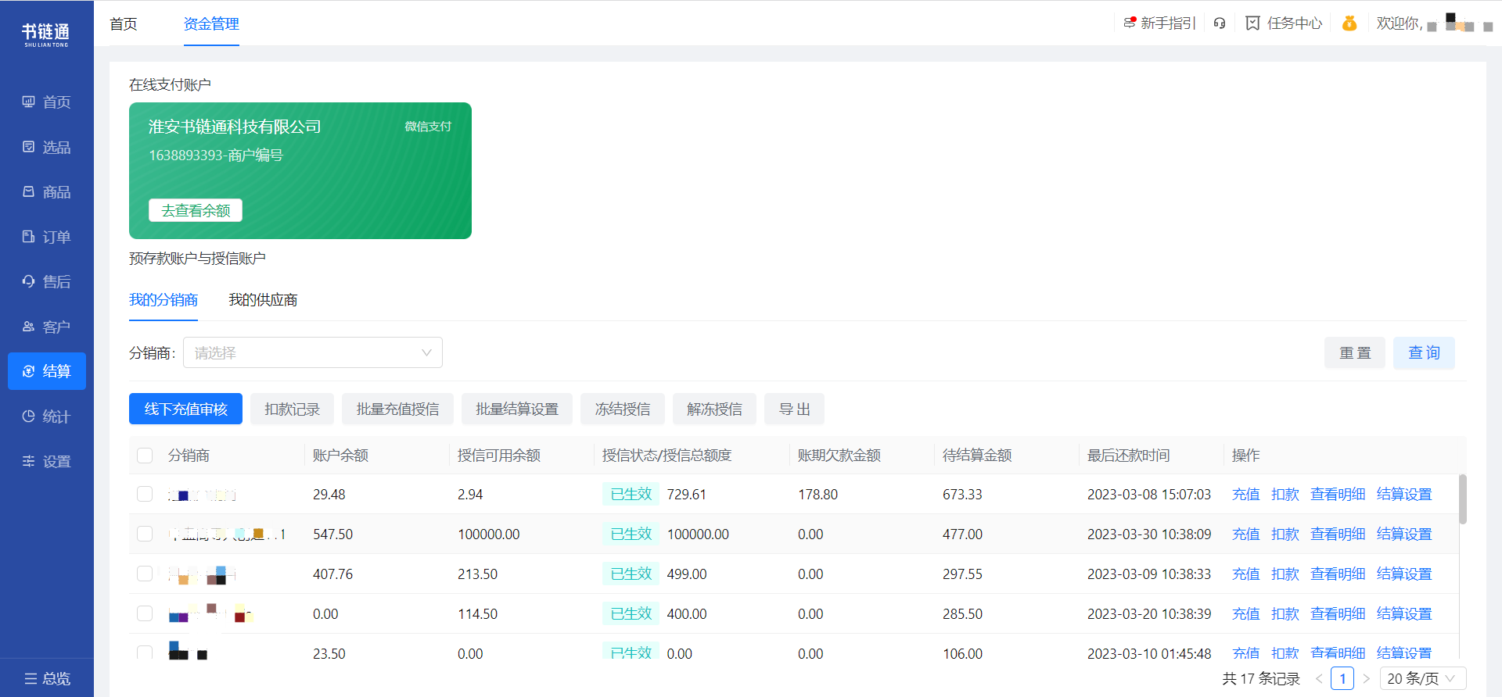
Task: Click the gold money bag icon
Action: tap(1349, 23)
